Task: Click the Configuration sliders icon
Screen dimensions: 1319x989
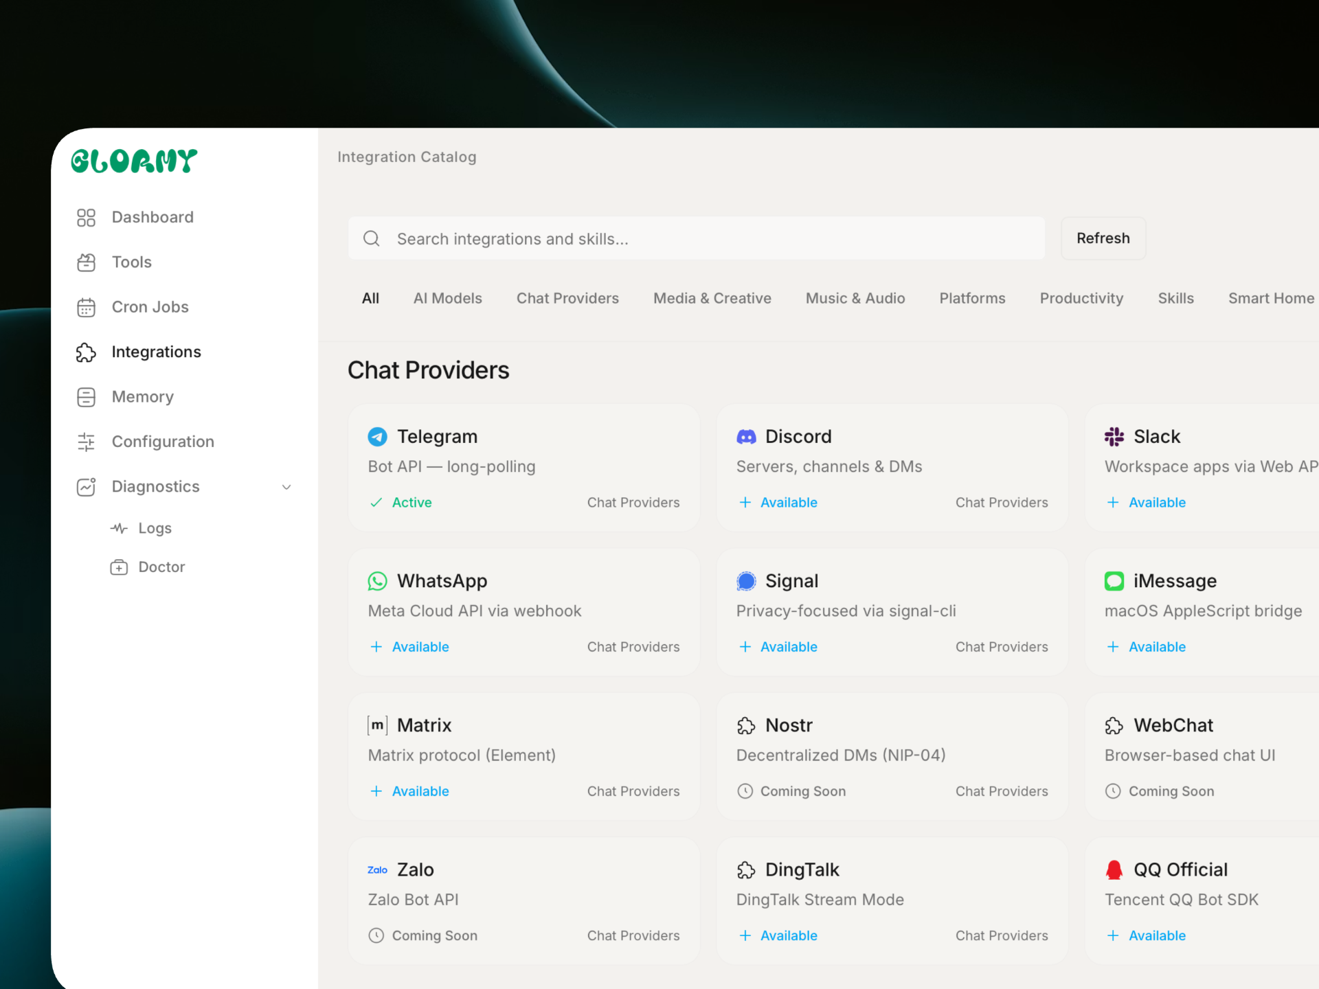Action: (86, 442)
